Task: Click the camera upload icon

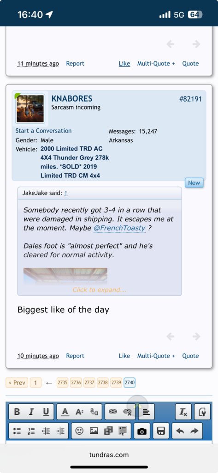Action: click(142, 431)
